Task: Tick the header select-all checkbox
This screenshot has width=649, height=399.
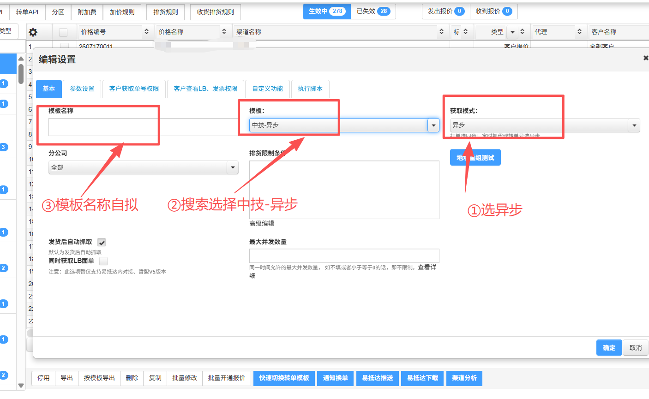Action: click(x=63, y=32)
